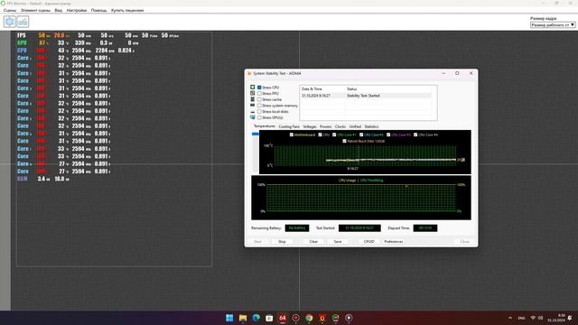Click the disk icon beside Stress local disks

253,112
